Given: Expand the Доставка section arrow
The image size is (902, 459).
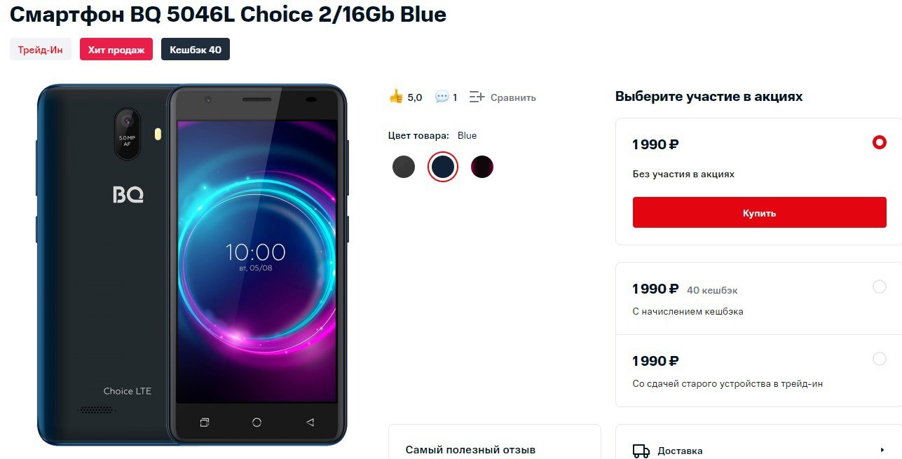Looking at the screenshot, I should pos(882,451).
